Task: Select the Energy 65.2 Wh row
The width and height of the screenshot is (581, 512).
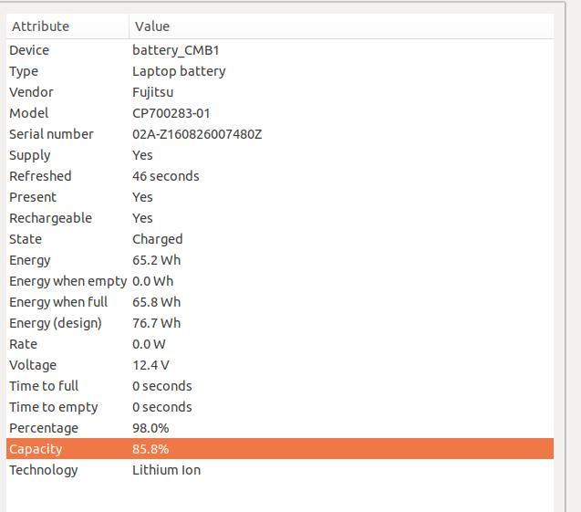Action: tap(280, 260)
